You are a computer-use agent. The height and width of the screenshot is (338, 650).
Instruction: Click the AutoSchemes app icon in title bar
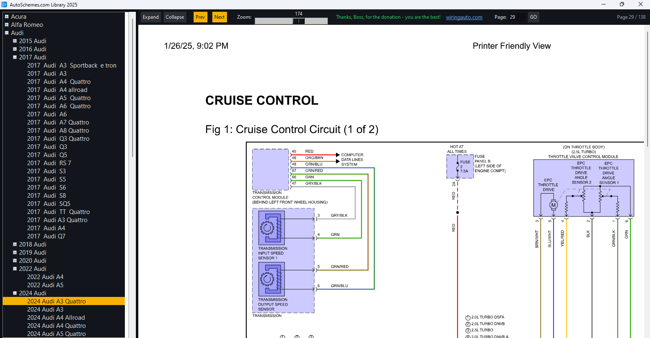tap(4, 4)
